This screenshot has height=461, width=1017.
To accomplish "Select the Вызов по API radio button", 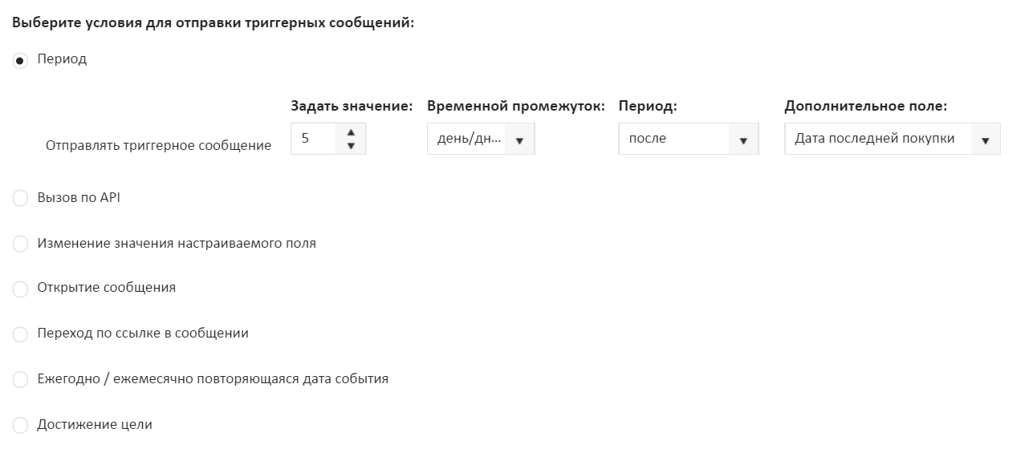I will [x=20, y=199].
